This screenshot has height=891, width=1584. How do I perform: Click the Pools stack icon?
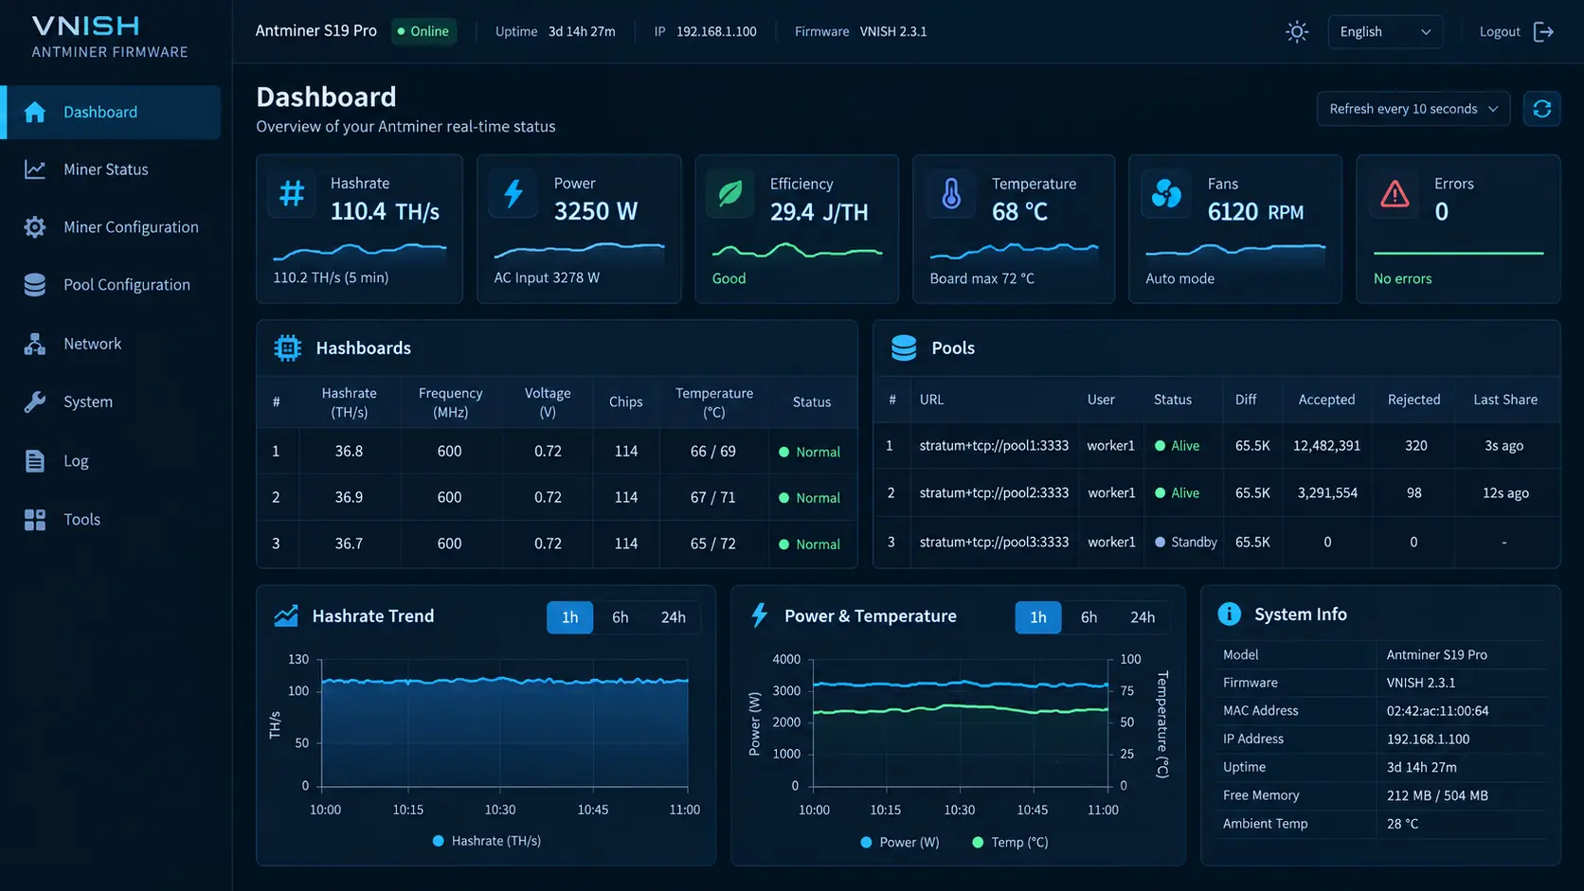pyautogui.click(x=904, y=348)
